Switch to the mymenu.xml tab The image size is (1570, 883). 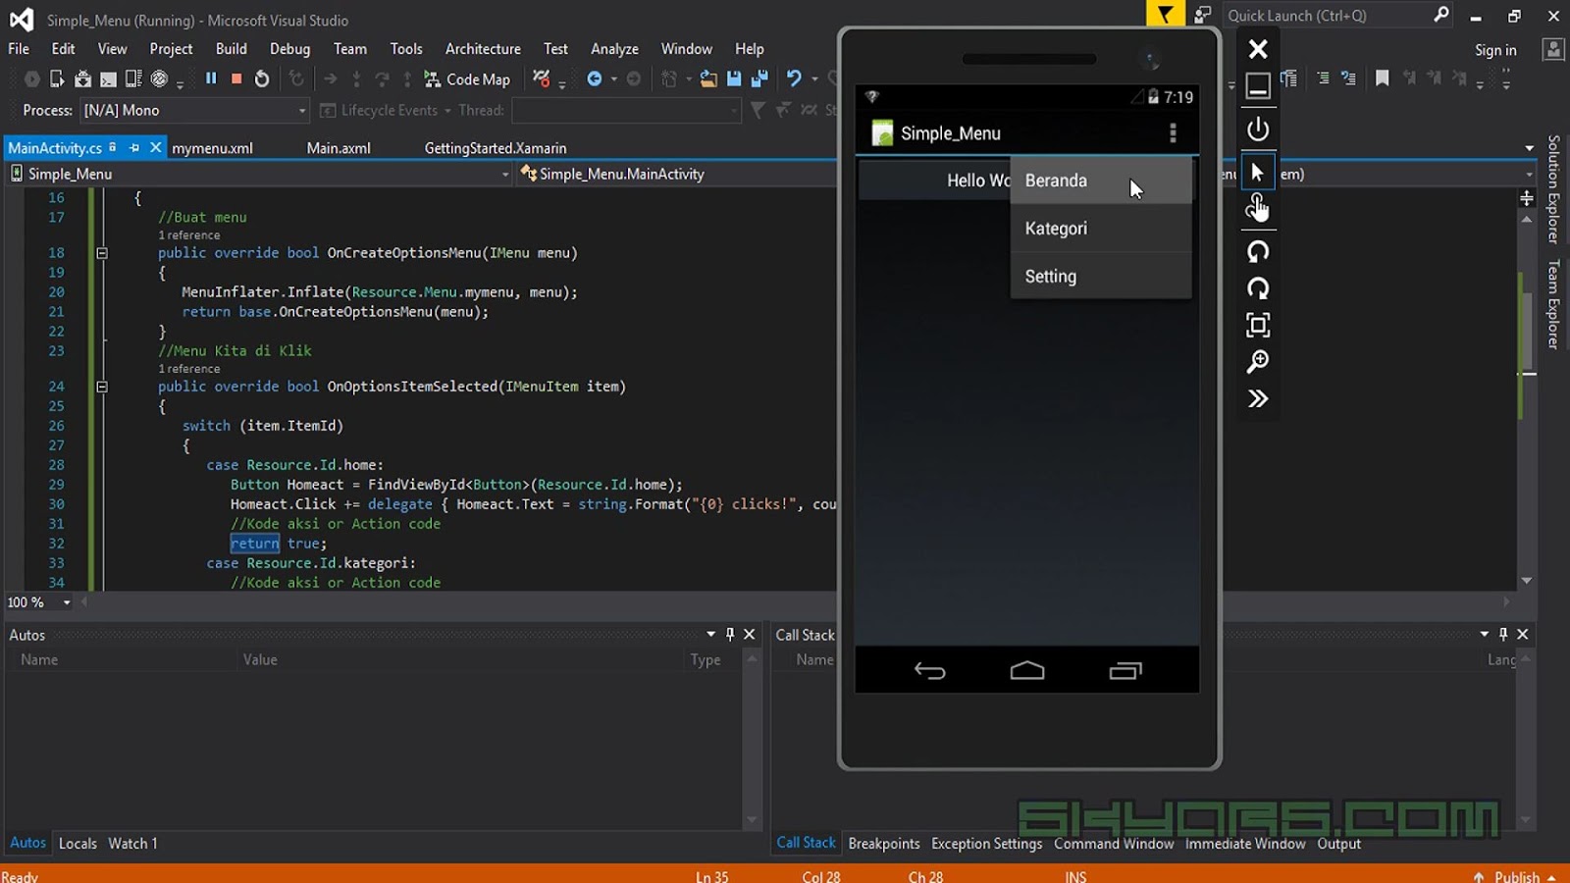point(212,147)
